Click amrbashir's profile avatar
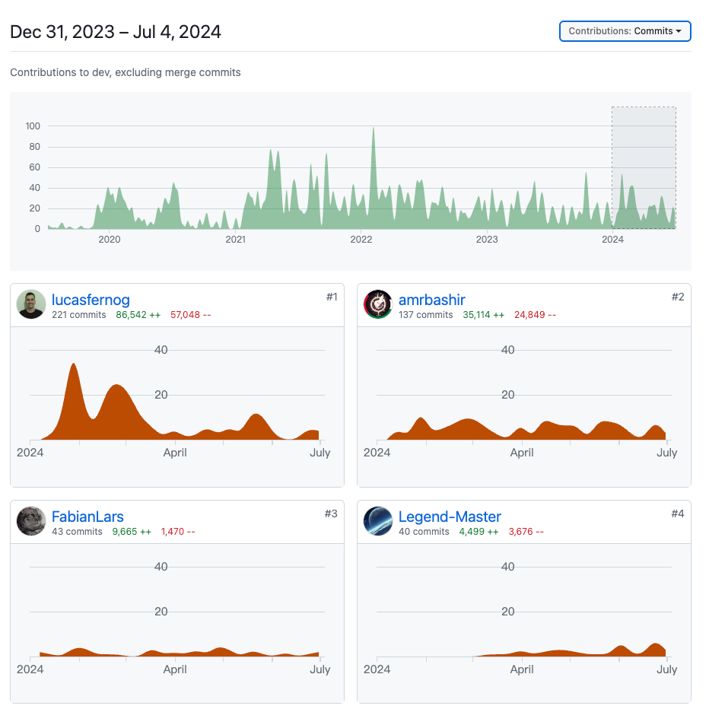 [x=378, y=304]
